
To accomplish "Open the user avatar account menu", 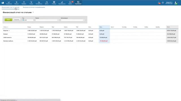I will (176, 3).
